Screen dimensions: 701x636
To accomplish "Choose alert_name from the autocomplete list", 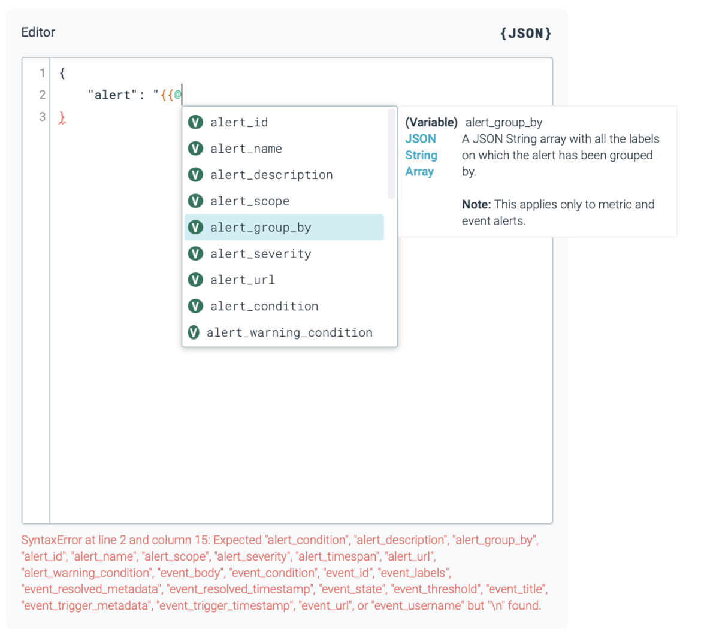I will [246, 149].
